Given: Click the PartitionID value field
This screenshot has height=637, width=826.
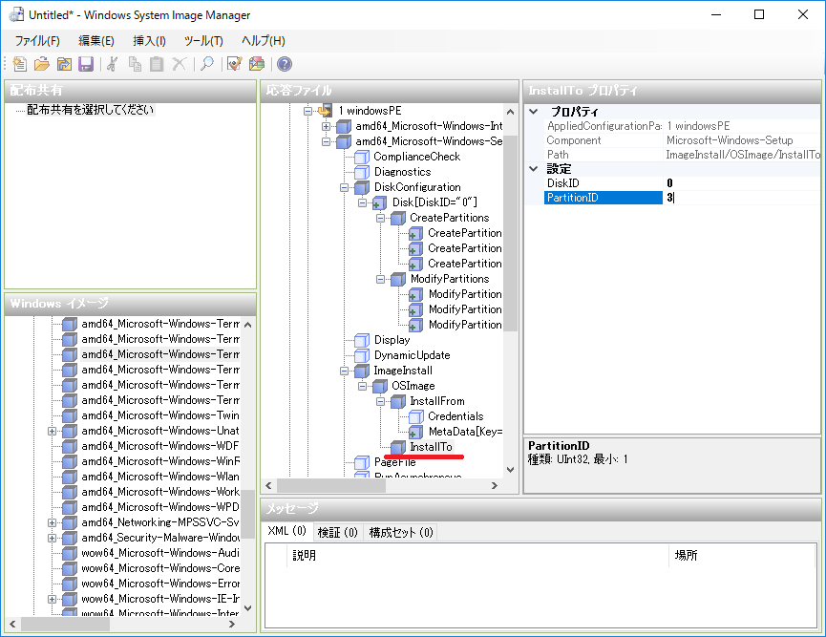Looking at the screenshot, I should pyautogui.click(x=742, y=198).
